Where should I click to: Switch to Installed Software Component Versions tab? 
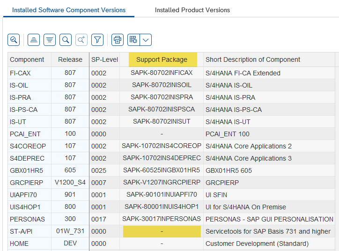(69, 10)
